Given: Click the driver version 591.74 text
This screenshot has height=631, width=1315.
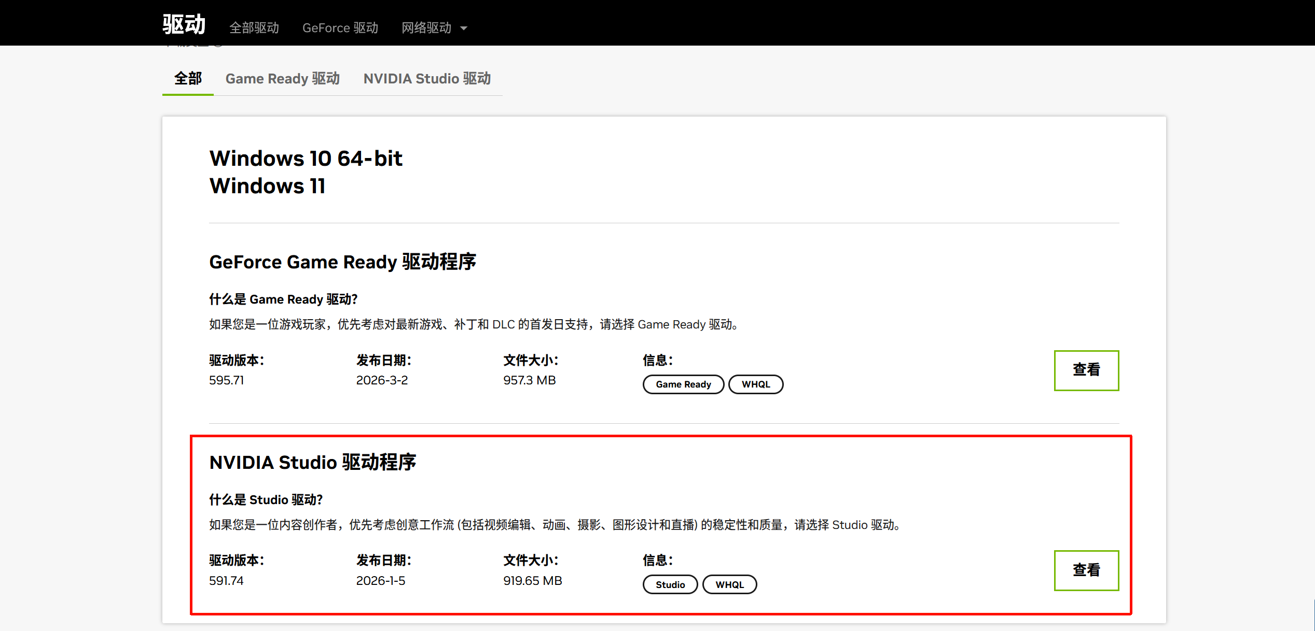Looking at the screenshot, I should click(226, 581).
